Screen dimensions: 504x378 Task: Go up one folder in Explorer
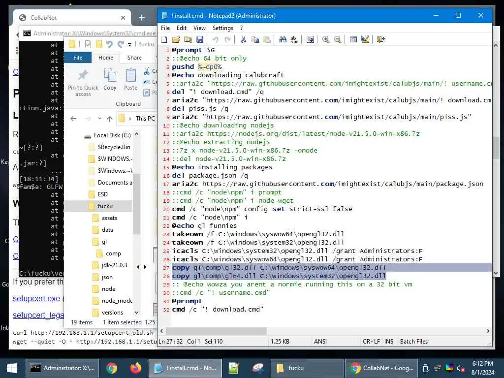coord(110,119)
